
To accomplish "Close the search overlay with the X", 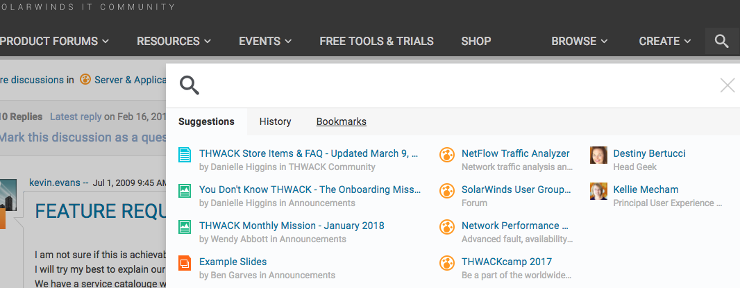I will [x=728, y=85].
